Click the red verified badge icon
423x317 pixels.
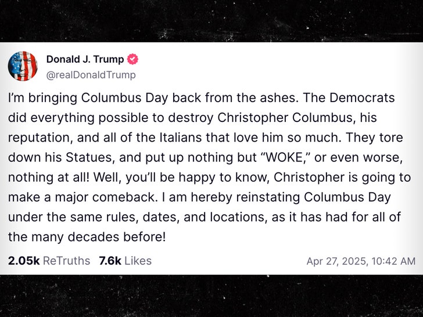[x=133, y=59]
